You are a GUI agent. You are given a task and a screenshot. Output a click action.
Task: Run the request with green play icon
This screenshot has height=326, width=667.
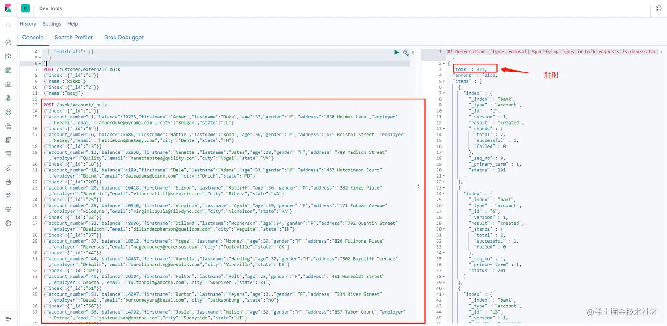coord(397,52)
